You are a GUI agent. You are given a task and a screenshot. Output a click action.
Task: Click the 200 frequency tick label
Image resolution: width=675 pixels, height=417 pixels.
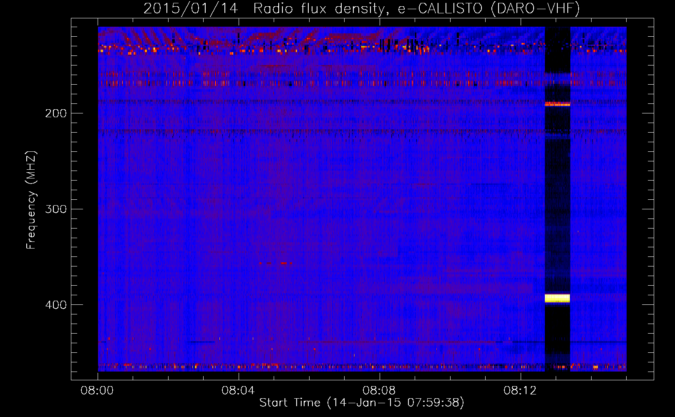coord(56,113)
